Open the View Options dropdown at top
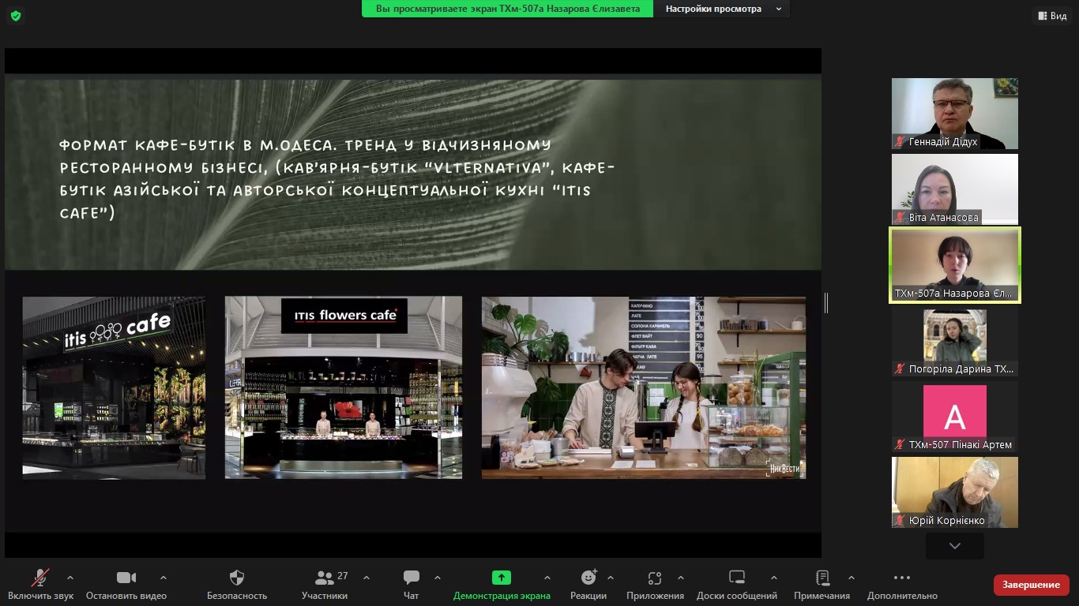Screen dimensions: 1079x606 [723, 9]
